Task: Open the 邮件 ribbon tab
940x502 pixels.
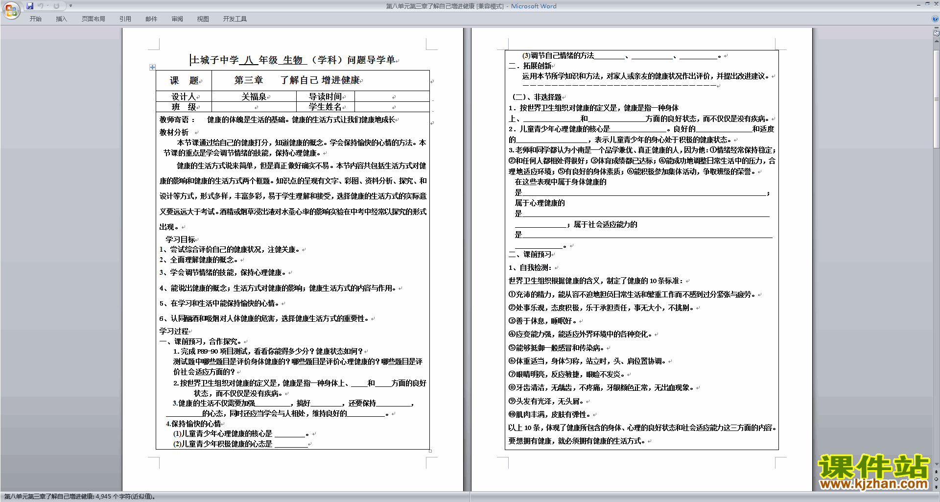Action: point(151,19)
